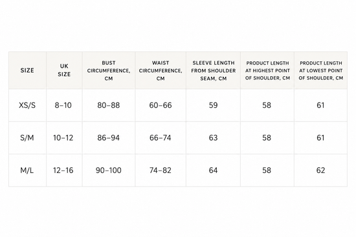356x237 pixels.
Task: Select the M/L size cell
Action: coord(27,170)
